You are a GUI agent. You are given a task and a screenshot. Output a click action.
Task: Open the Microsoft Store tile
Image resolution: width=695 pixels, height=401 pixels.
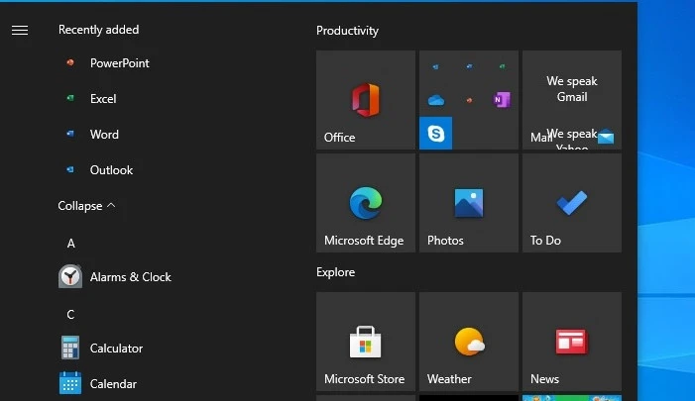(366, 342)
